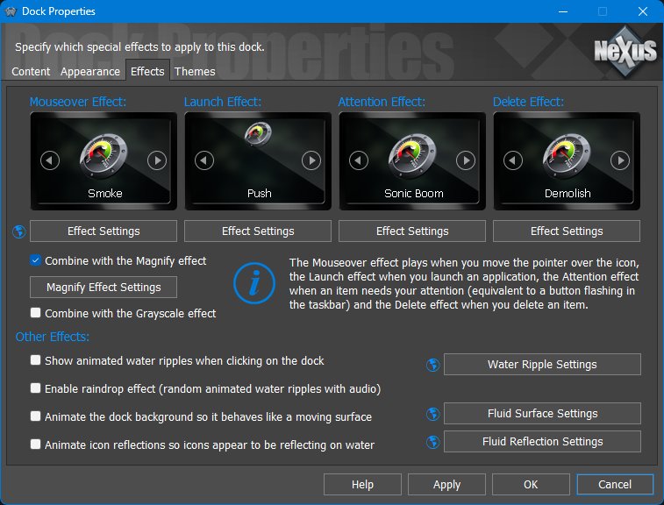
Task: Click the Dock Properties title bar app icon
Action: 11,11
